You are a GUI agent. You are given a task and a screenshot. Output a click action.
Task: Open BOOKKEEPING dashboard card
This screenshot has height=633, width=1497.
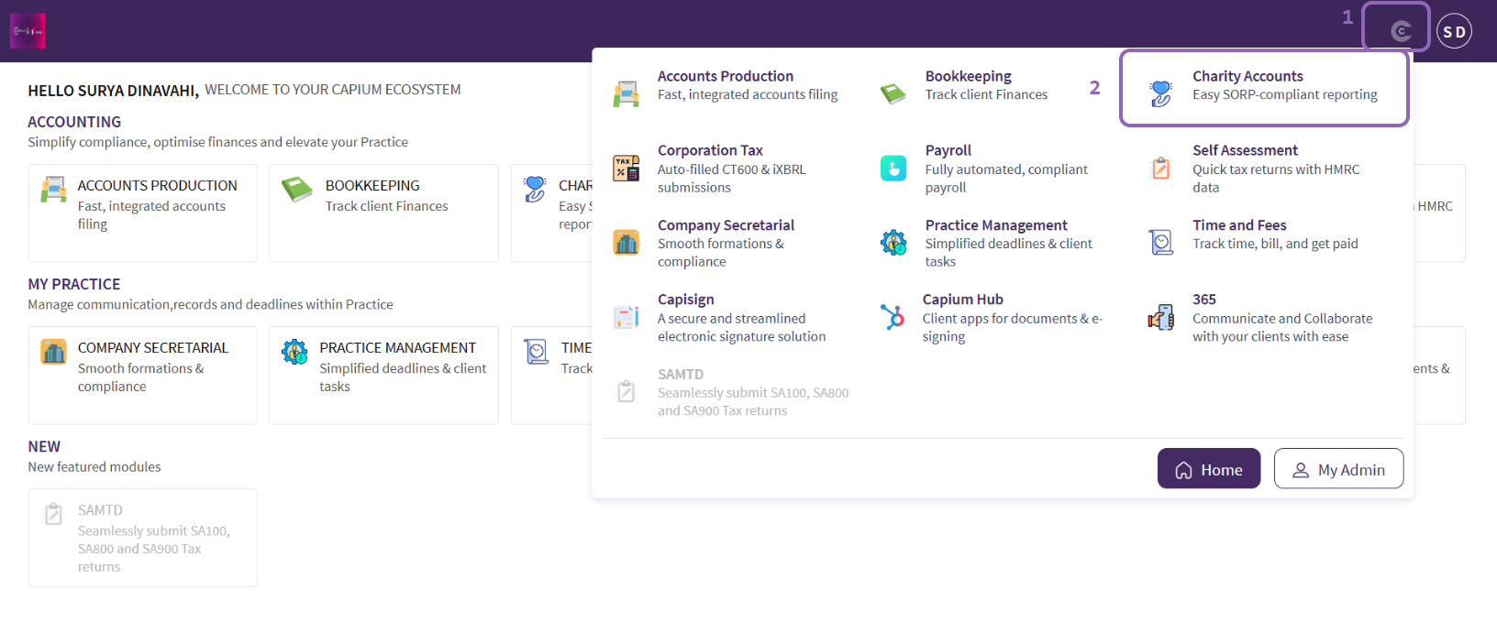[x=383, y=213]
